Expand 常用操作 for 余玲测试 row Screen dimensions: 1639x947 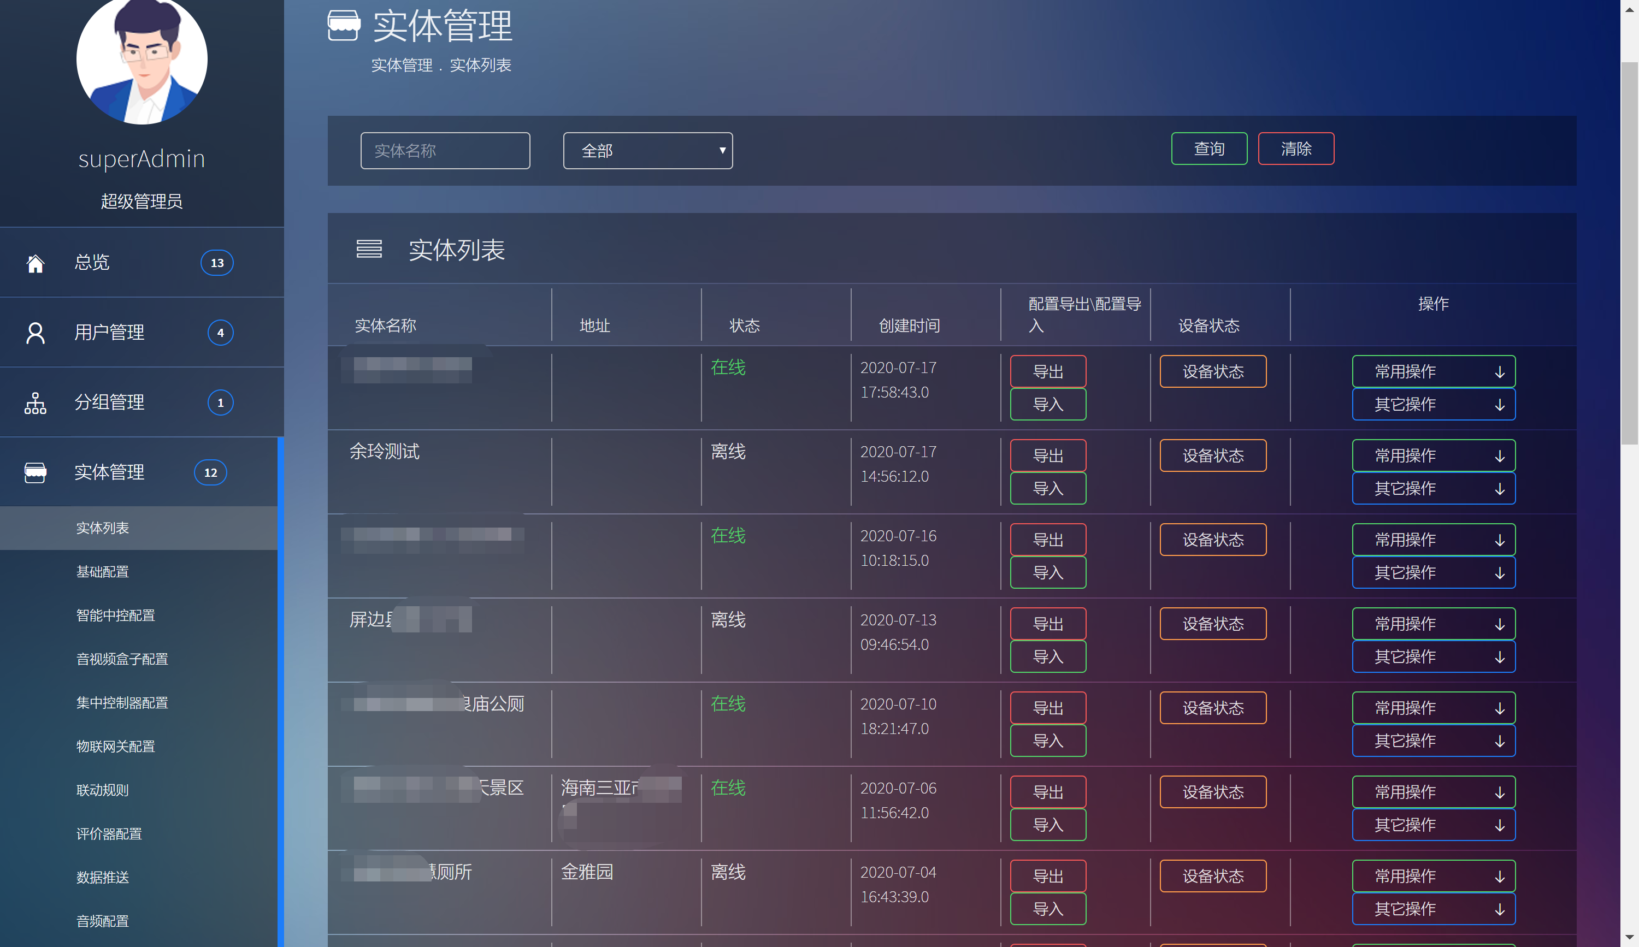[1433, 455]
